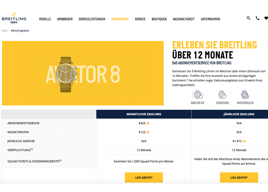Click 12 Monate under Jährliche Zahlung

[x=239, y=150]
